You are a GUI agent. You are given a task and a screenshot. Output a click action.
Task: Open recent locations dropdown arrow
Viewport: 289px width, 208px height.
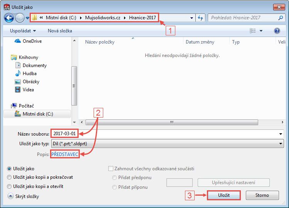(27, 18)
